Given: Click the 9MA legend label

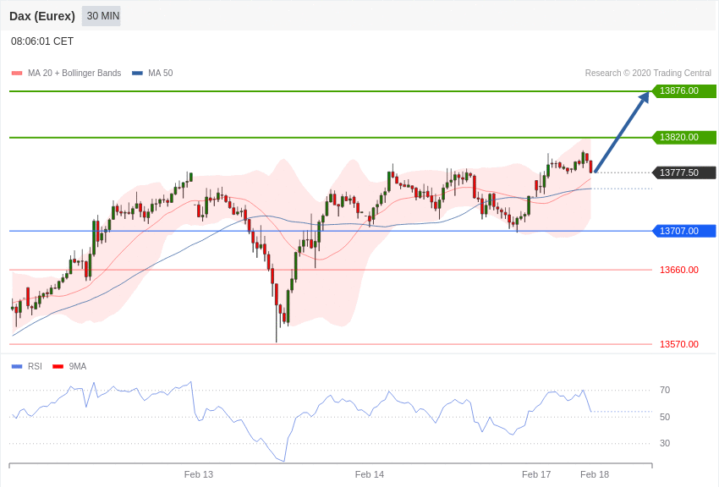Looking at the screenshot, I should (x=78, y=366).
